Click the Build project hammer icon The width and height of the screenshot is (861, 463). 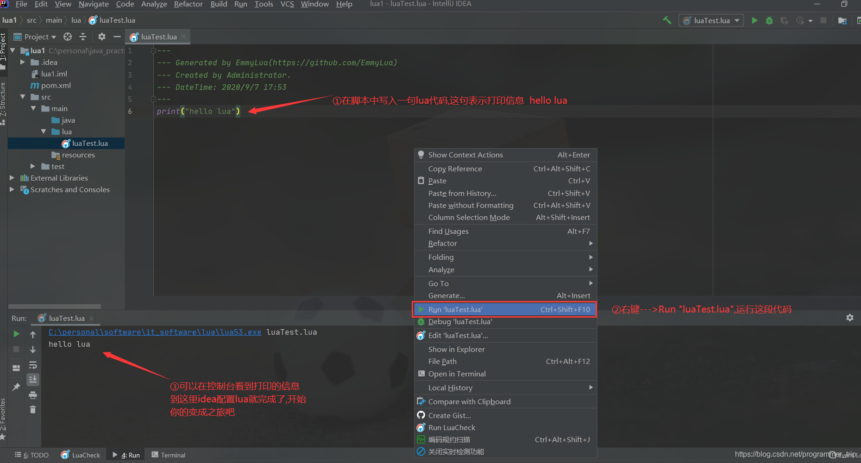667,20
